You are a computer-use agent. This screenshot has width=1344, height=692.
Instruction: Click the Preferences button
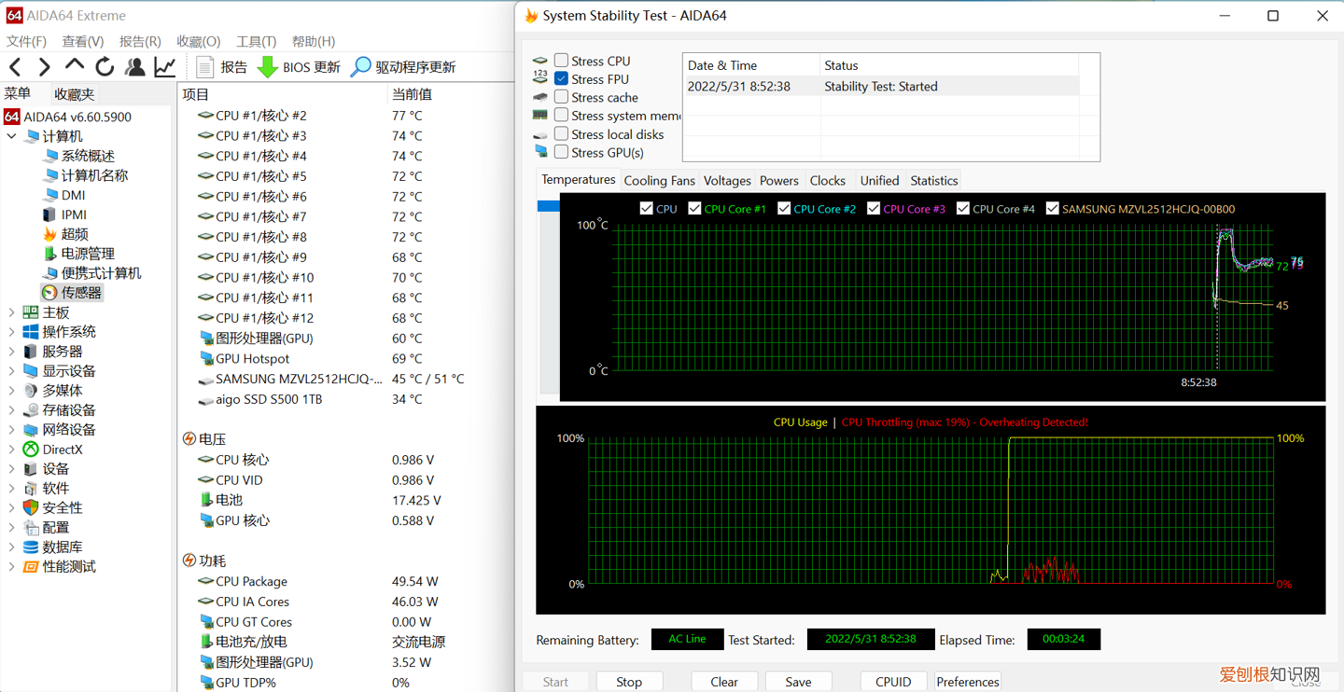(x=967, y=682)
